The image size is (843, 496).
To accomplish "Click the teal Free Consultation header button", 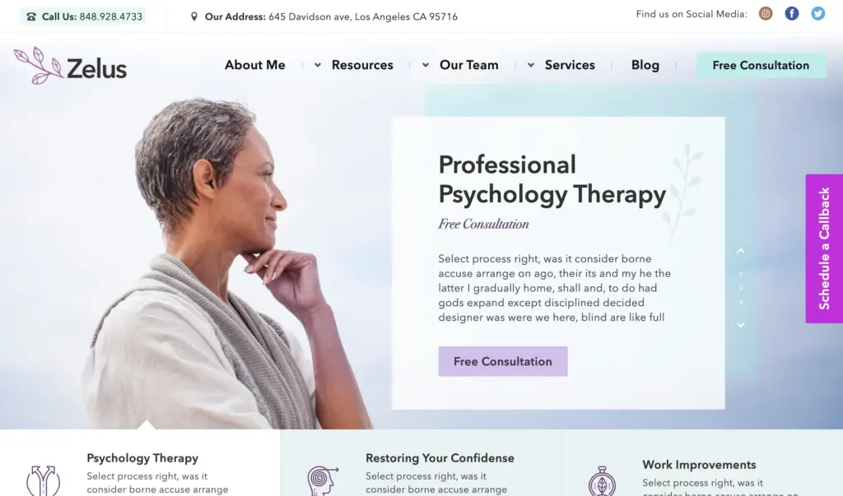I will [x=761, y=65].
